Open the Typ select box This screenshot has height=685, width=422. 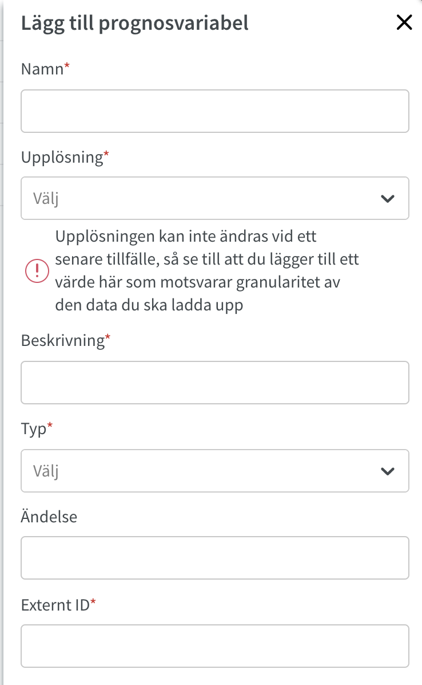tap(215, 471)
